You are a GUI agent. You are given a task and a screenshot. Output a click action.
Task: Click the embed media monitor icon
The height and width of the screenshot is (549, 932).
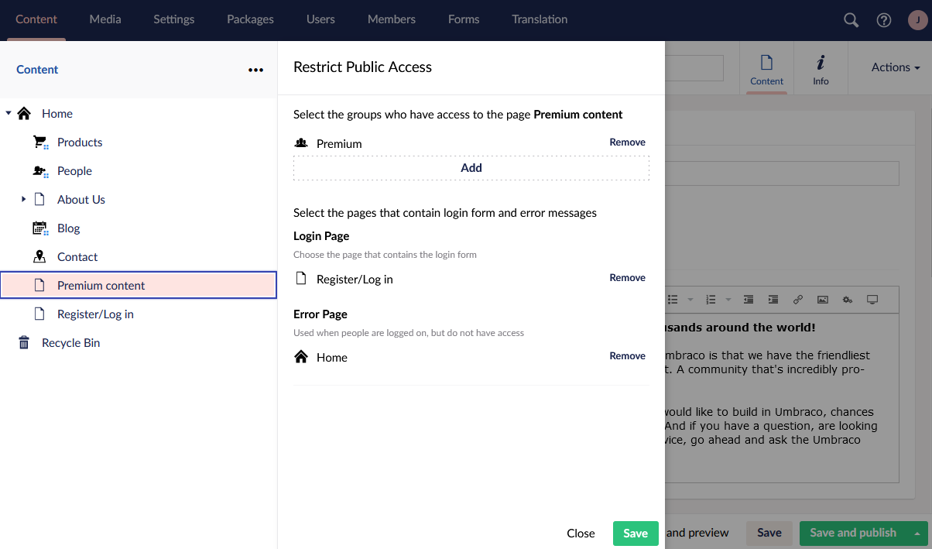coord(872,300)
